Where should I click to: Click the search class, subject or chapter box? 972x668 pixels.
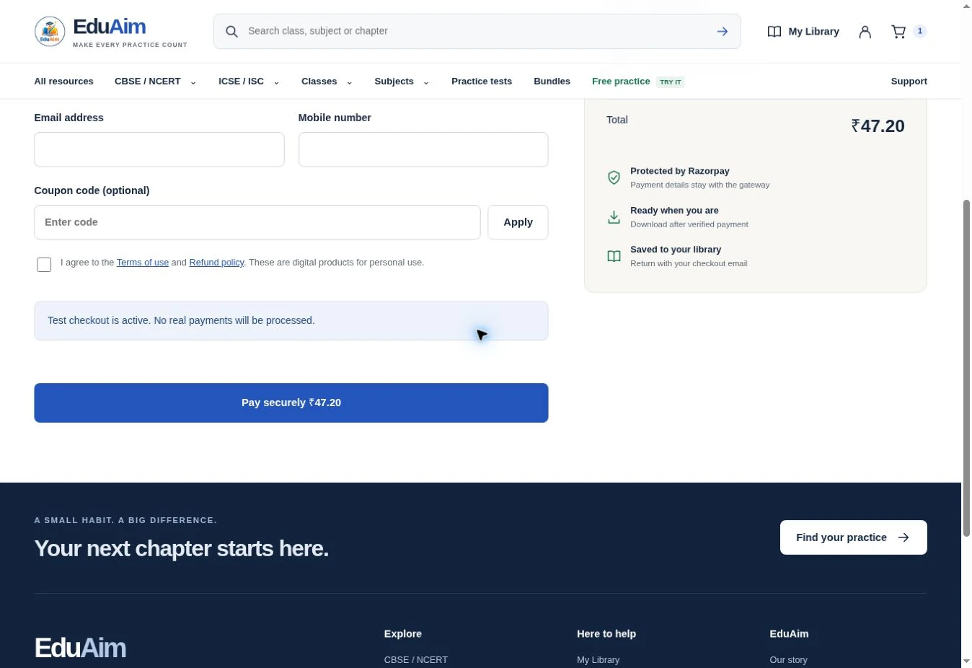click(x=477, y=32)
